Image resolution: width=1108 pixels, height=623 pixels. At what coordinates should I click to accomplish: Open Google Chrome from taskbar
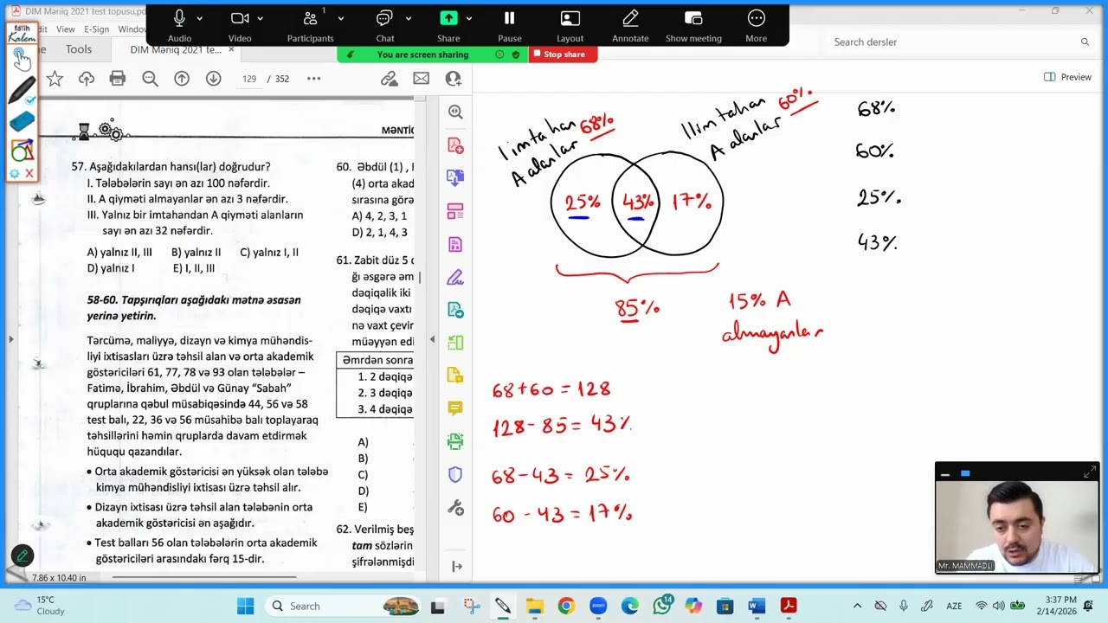[566, 606]
